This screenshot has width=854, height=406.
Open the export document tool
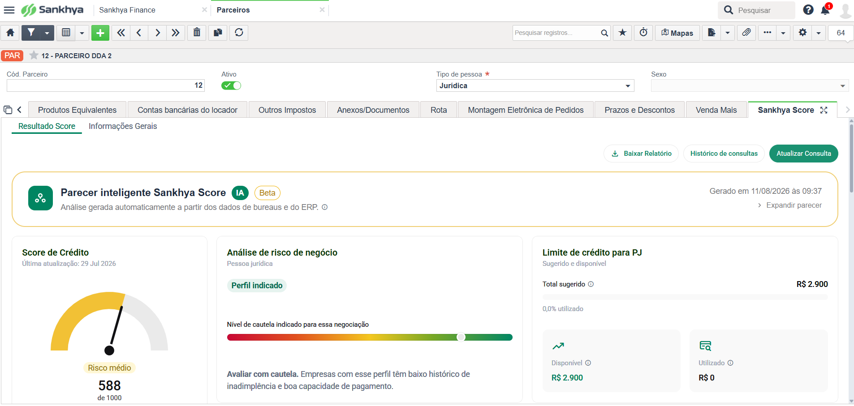tap(711, 33)
